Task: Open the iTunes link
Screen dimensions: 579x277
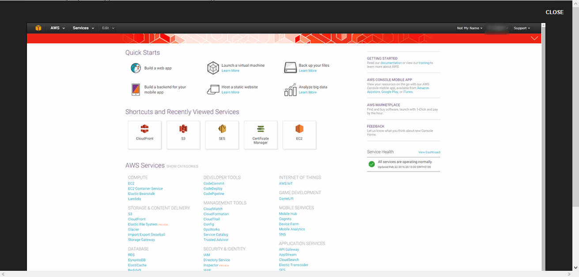Action: point(408,92)
